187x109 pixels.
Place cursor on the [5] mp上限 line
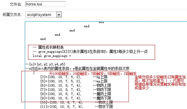click(74, 81)
